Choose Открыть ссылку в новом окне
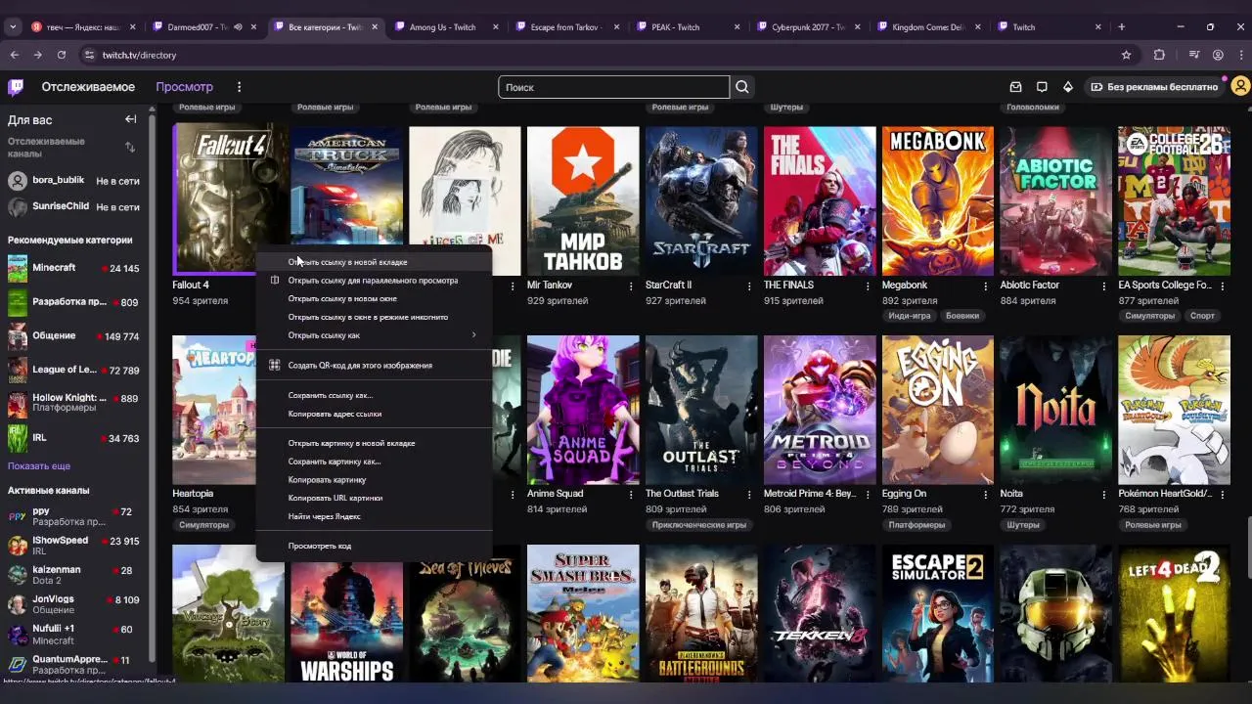Screen dimensions: 1252x704 click(x=374, y=298)
